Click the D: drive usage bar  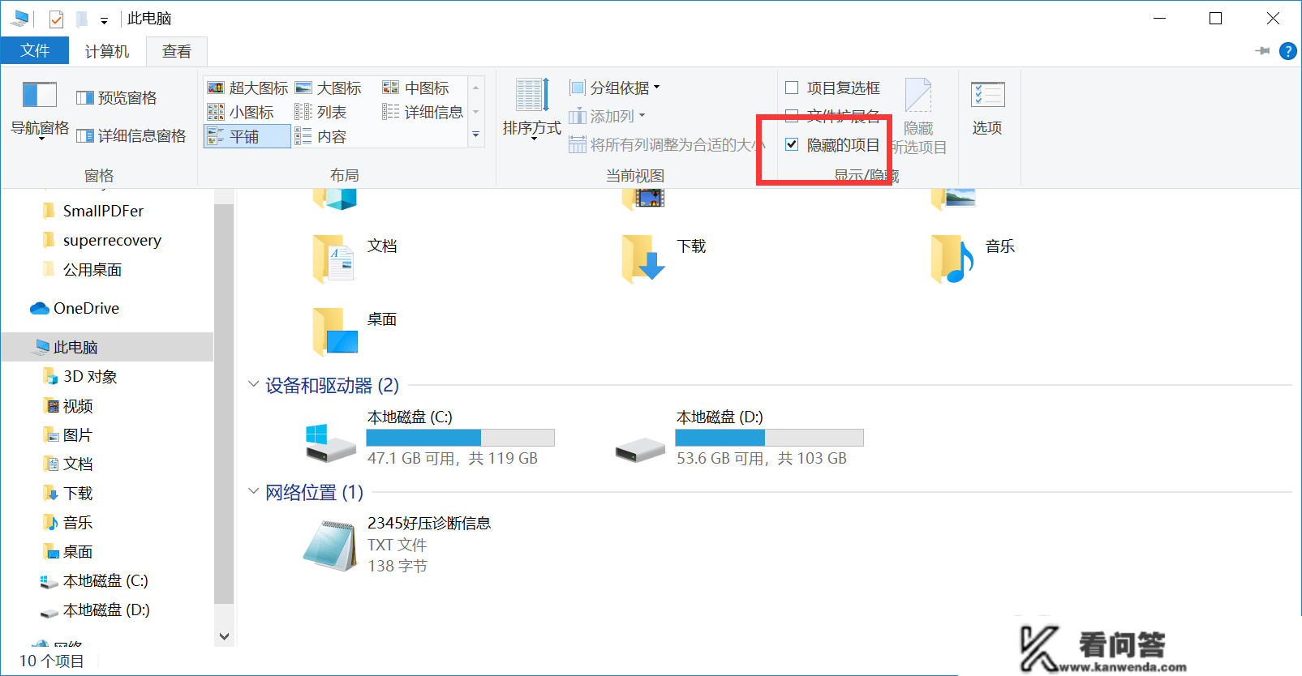[769, 438]
